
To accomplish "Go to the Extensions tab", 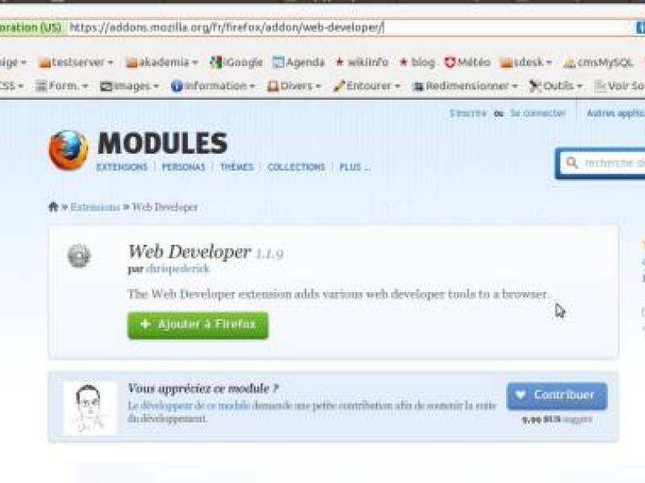I will pyautogui.click(x=122, y=167).
